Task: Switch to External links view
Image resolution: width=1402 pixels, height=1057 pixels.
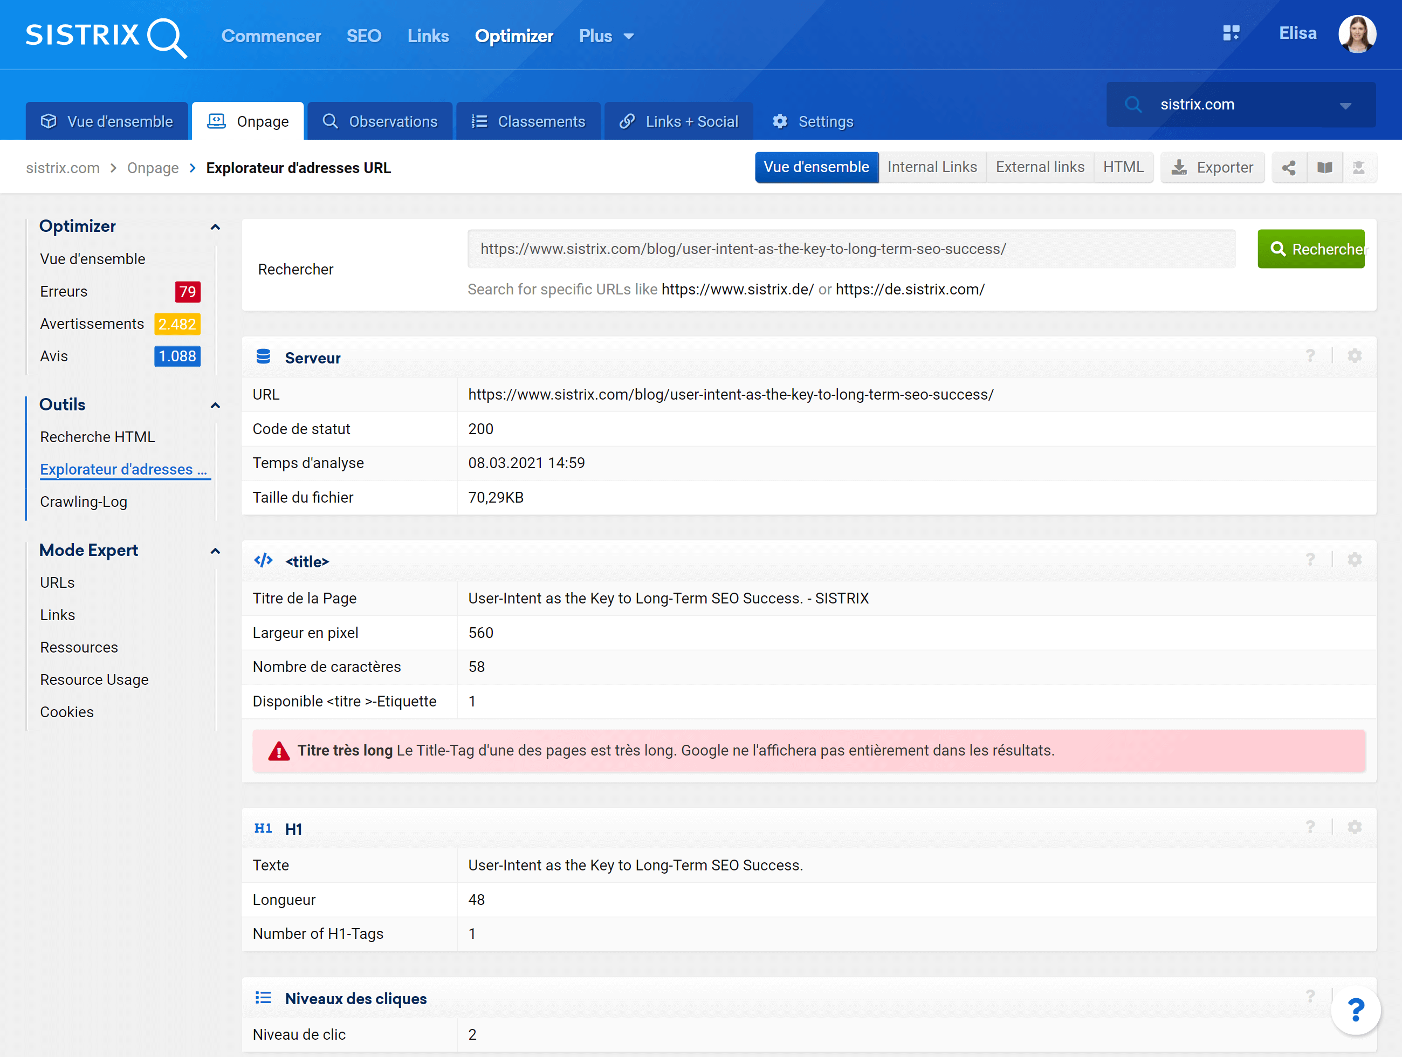Action: [x=1040, y=167]
